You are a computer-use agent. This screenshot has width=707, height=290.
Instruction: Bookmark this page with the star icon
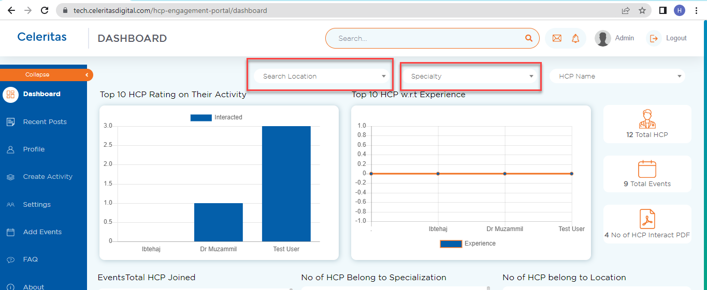642,10
